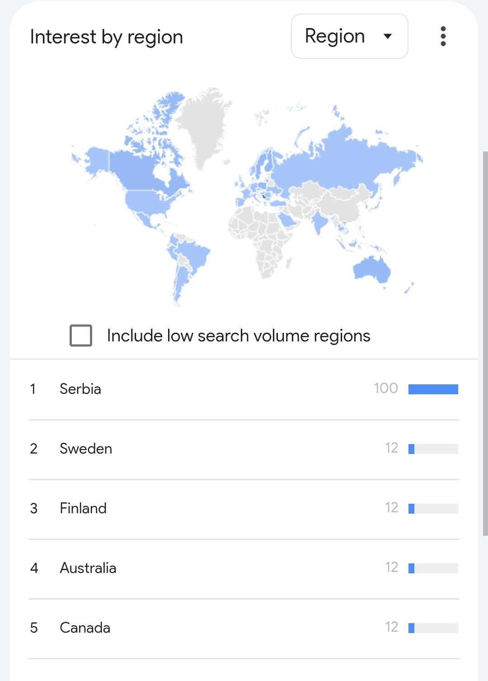The image size is (488, 681).
Task: Open the Canada region entry
Action: [85, 628]
